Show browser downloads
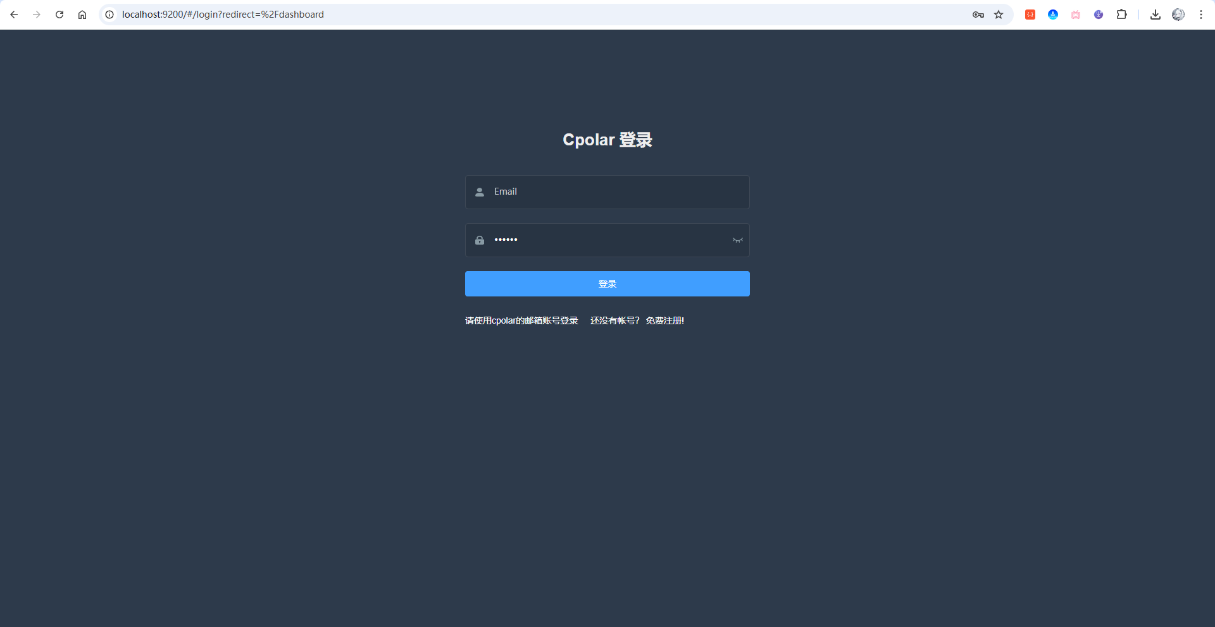1215x627 pixels. pos(1156,15)
